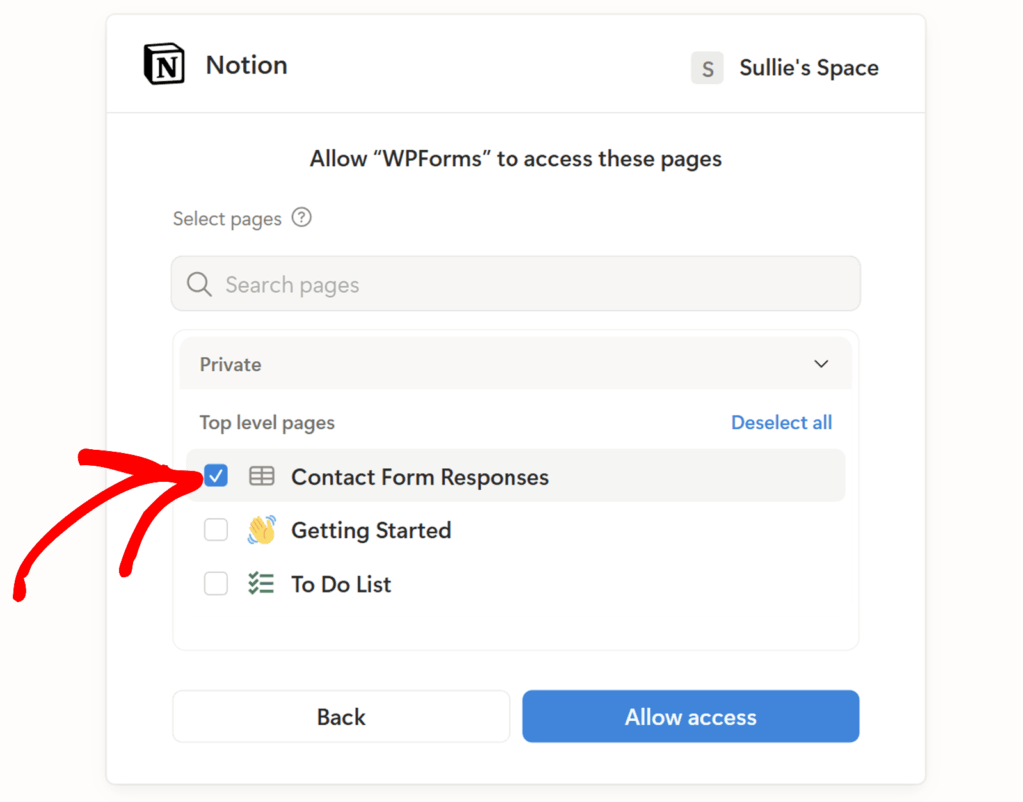Click the Allow access button
Screen dimensions: 1023x802
coord(690,716)
